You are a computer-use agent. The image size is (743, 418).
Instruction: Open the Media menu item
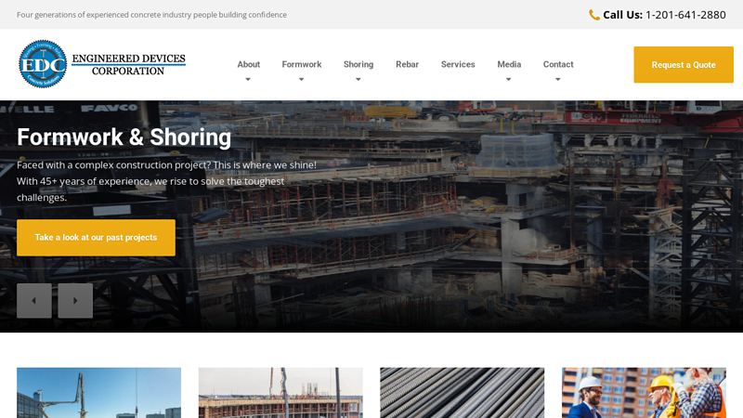pyautogui.click(x=509, y=64)
